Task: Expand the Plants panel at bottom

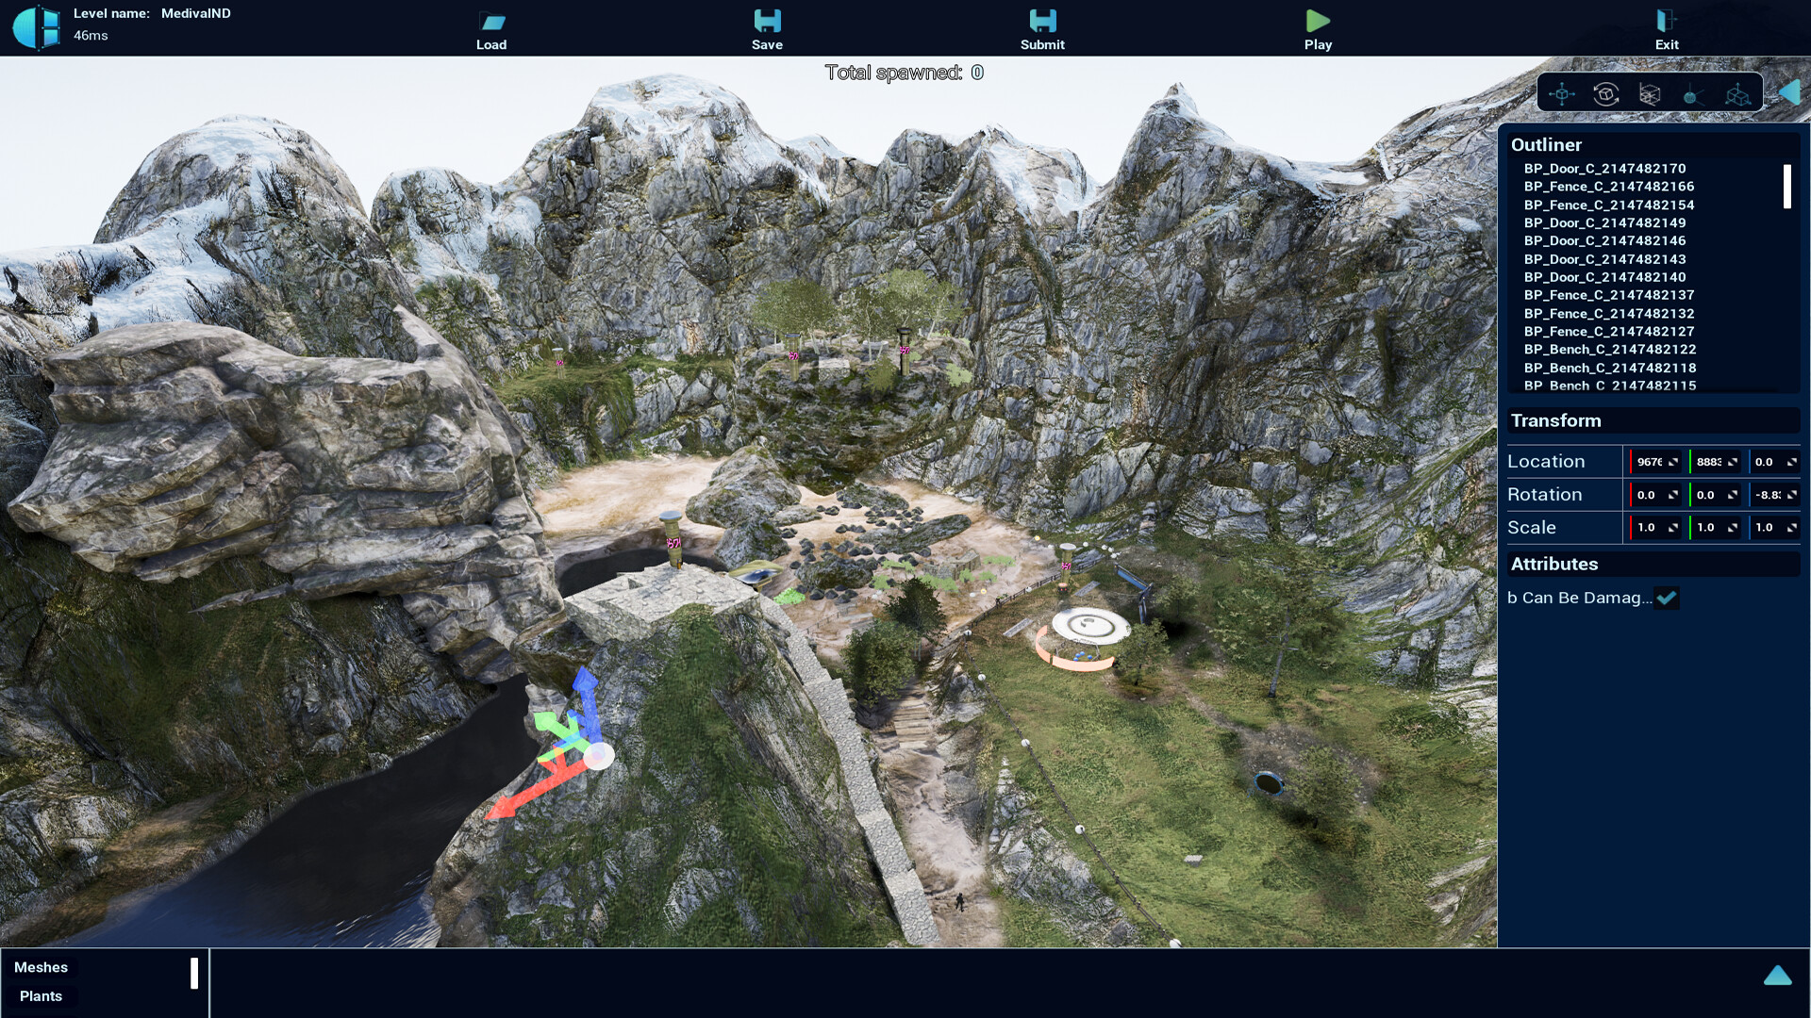Action: tap(42, 995)
